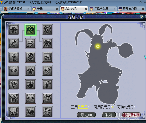146x123 pixels.
Task: Close the 予杨 tab
Action: tap(57, 9)
